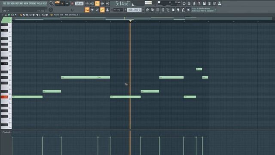Select the Draw pencil tool

coord(21,15)
